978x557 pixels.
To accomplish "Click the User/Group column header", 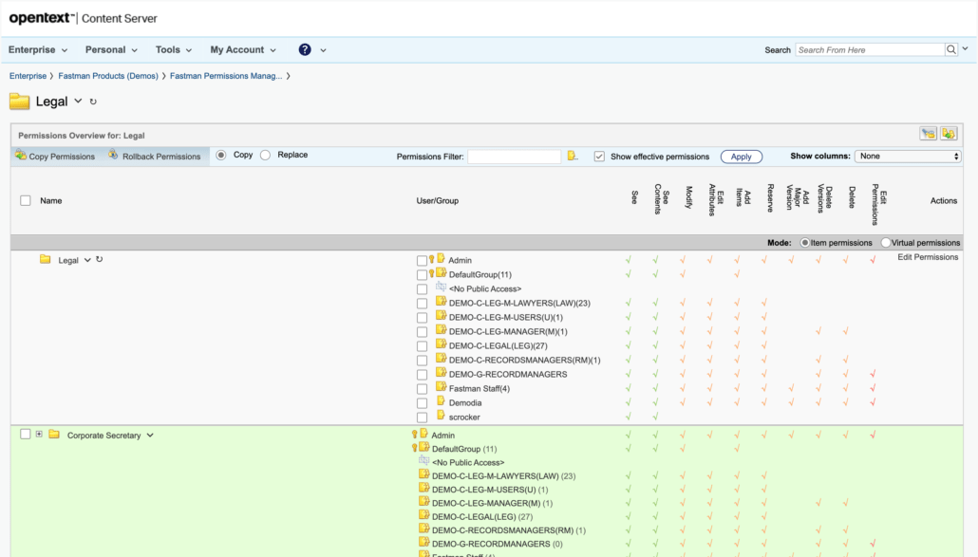I will tap(437, 200).
